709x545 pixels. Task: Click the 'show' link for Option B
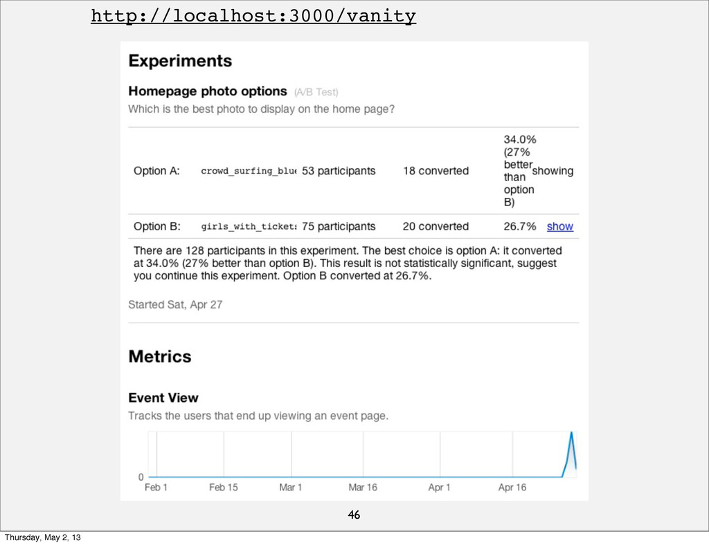coord(559,227)
